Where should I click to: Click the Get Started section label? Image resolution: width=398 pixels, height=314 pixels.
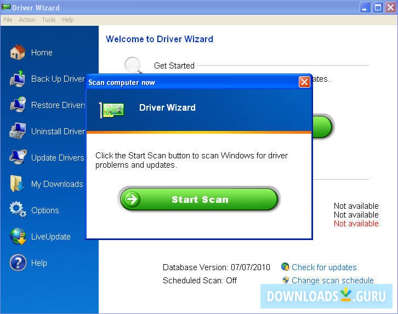(x=174, y=66)
